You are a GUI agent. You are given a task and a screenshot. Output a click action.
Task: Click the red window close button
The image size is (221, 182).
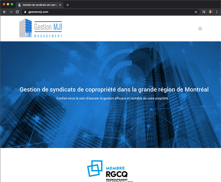point(4,4)
